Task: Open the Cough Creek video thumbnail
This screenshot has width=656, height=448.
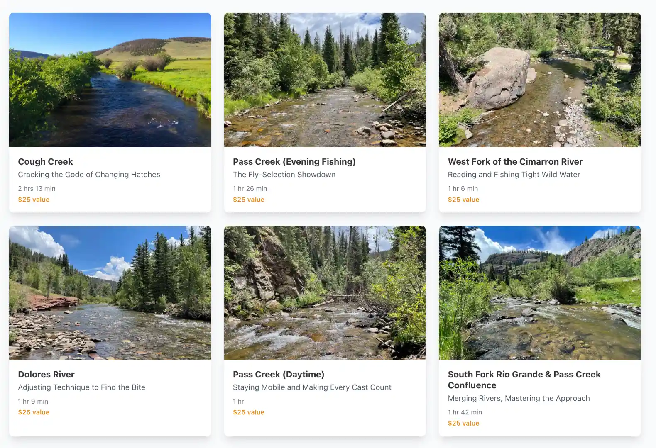Action: pyautogui.click(x=110, y=80)
